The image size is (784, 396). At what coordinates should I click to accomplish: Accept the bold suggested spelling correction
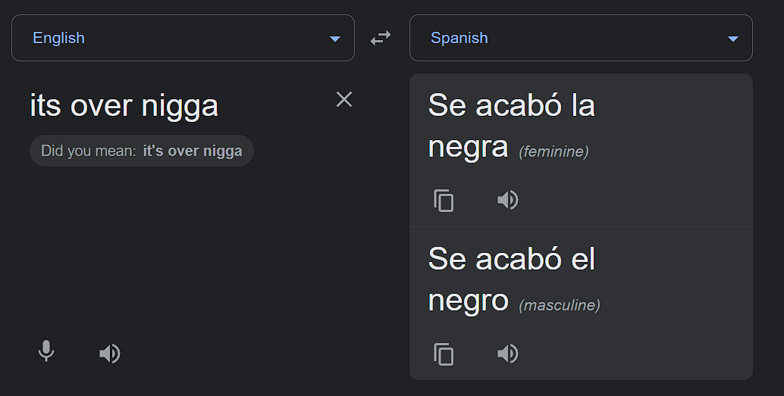pos(193,151)
